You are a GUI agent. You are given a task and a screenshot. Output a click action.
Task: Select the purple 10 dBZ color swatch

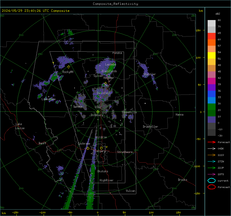click(x=211, y=119)
